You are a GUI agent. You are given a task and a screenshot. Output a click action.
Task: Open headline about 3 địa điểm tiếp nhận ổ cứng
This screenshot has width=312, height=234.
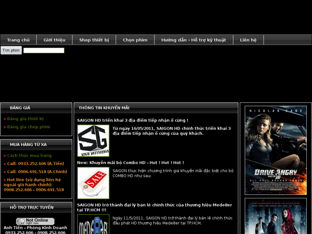coord(133,120)
